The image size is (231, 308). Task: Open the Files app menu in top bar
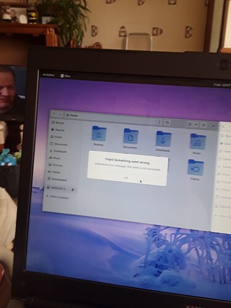(65, 76)
